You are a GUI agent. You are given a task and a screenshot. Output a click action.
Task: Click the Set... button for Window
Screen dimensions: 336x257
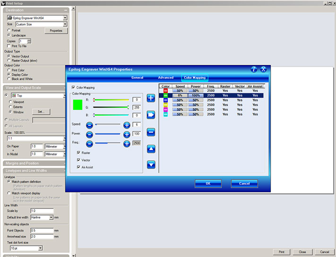pos(41,112)
